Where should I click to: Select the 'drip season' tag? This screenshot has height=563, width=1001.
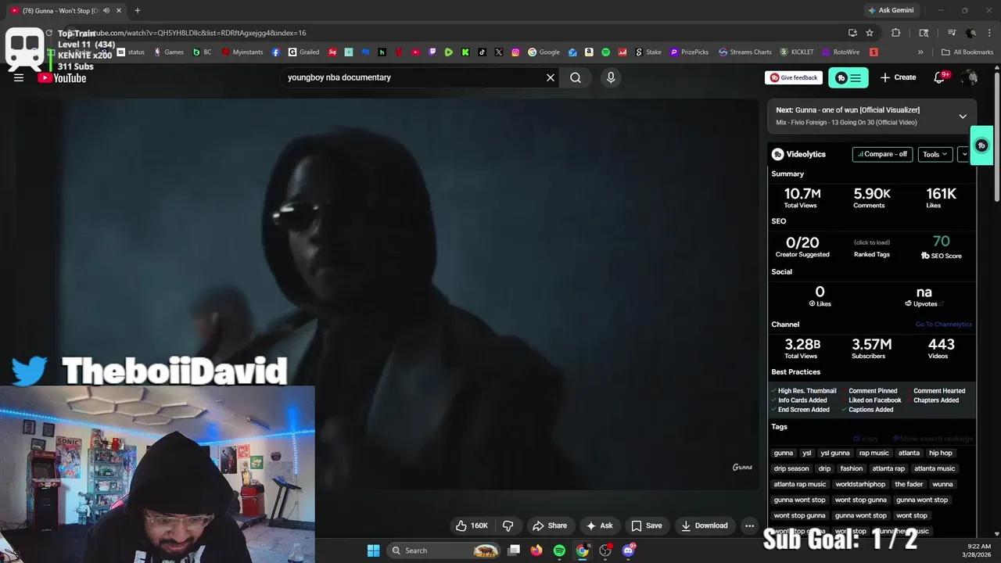pyautogui.click(x=791, y=468)
